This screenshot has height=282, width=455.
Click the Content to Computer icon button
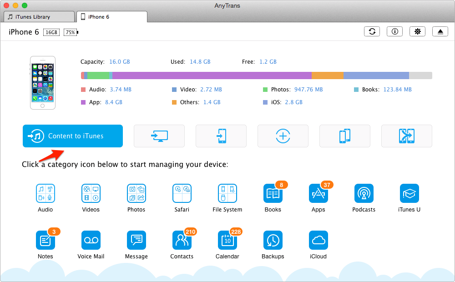coord(159,136)
